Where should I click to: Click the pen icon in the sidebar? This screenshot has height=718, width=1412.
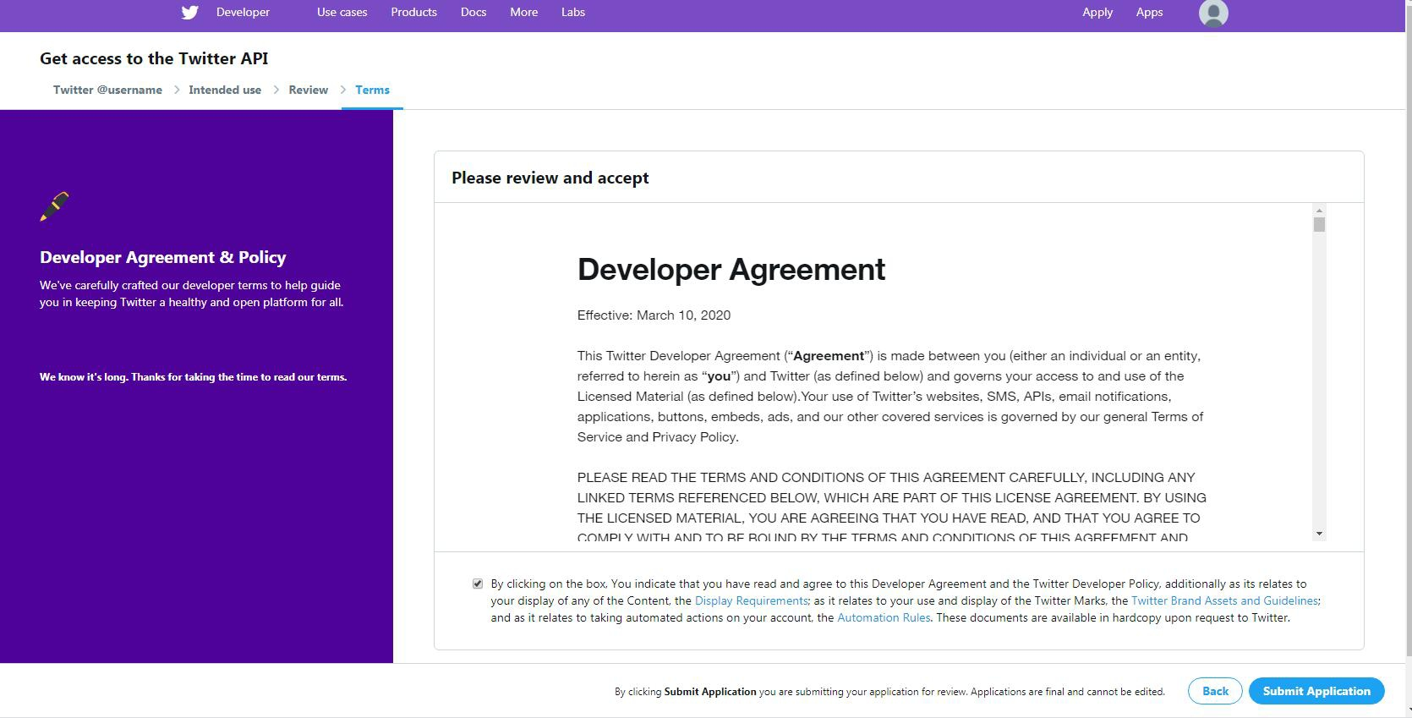pos(54,206)
